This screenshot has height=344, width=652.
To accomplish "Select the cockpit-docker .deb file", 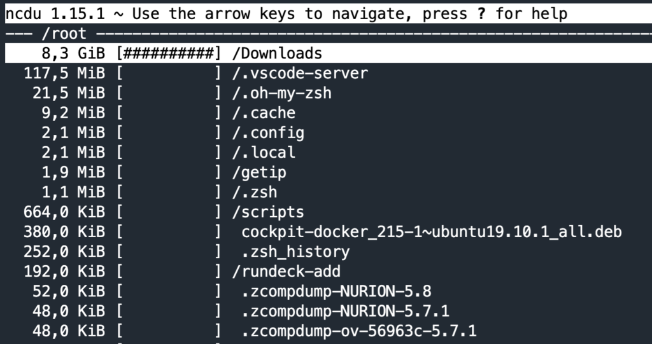I will pos(431,231).
